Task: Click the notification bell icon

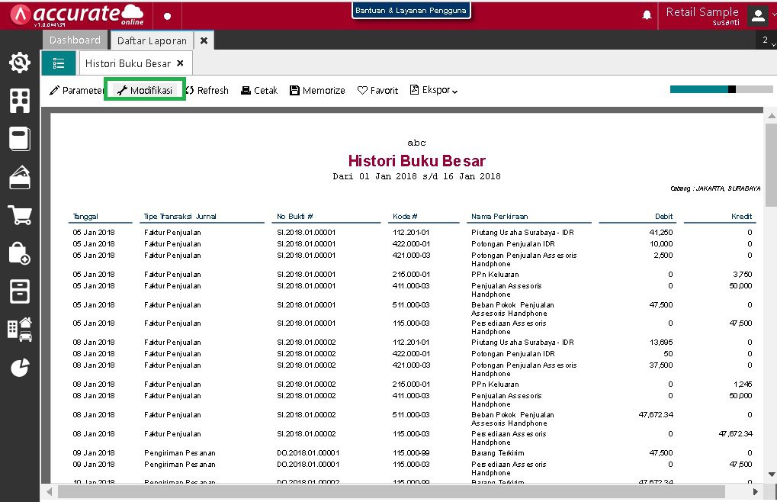Action: [647, 15]
